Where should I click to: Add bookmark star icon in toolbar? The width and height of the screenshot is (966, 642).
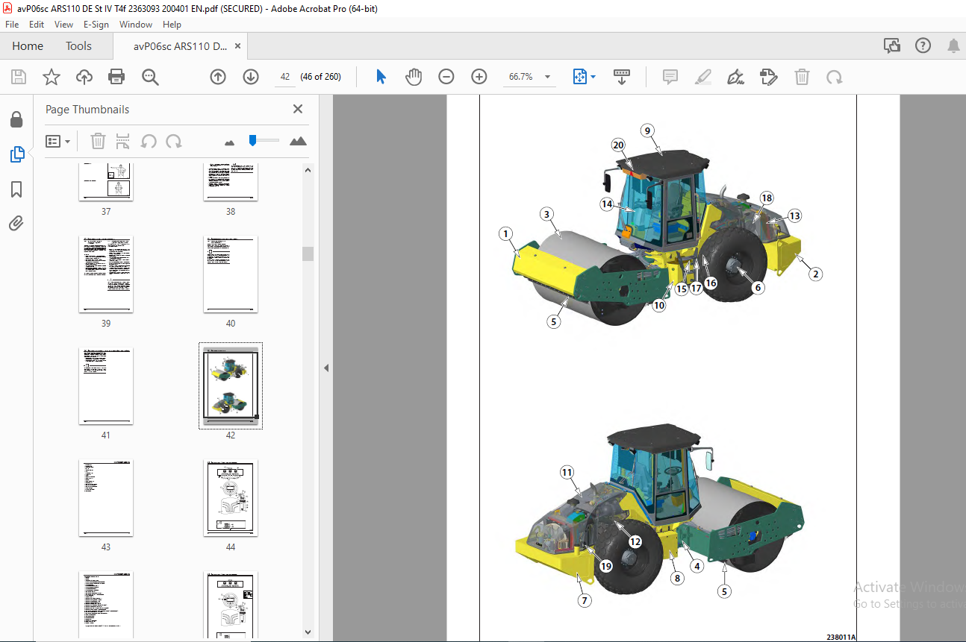click(x=51, y=77)
